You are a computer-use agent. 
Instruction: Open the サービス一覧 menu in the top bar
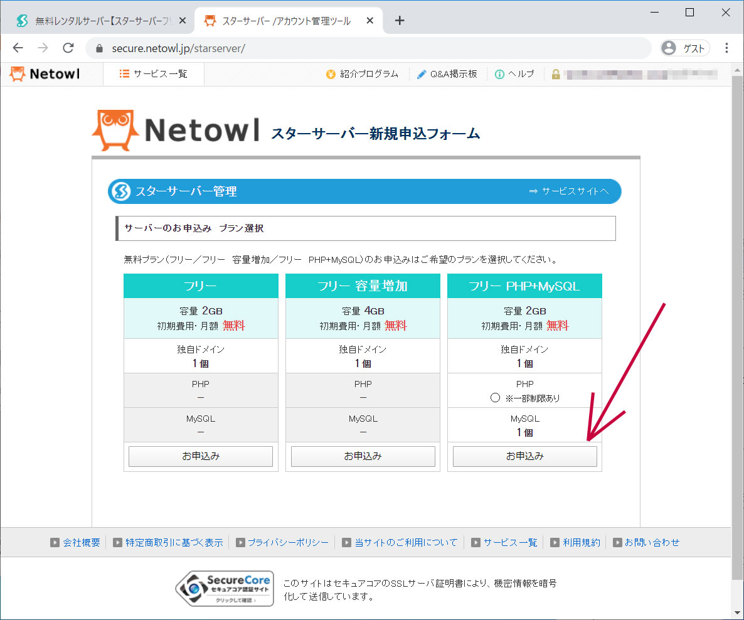pos(154,74)
